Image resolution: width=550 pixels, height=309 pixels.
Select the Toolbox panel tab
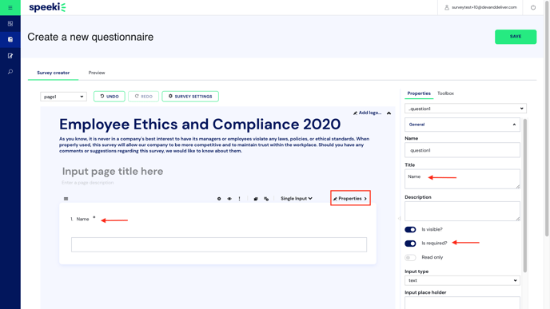click(445, 93)
